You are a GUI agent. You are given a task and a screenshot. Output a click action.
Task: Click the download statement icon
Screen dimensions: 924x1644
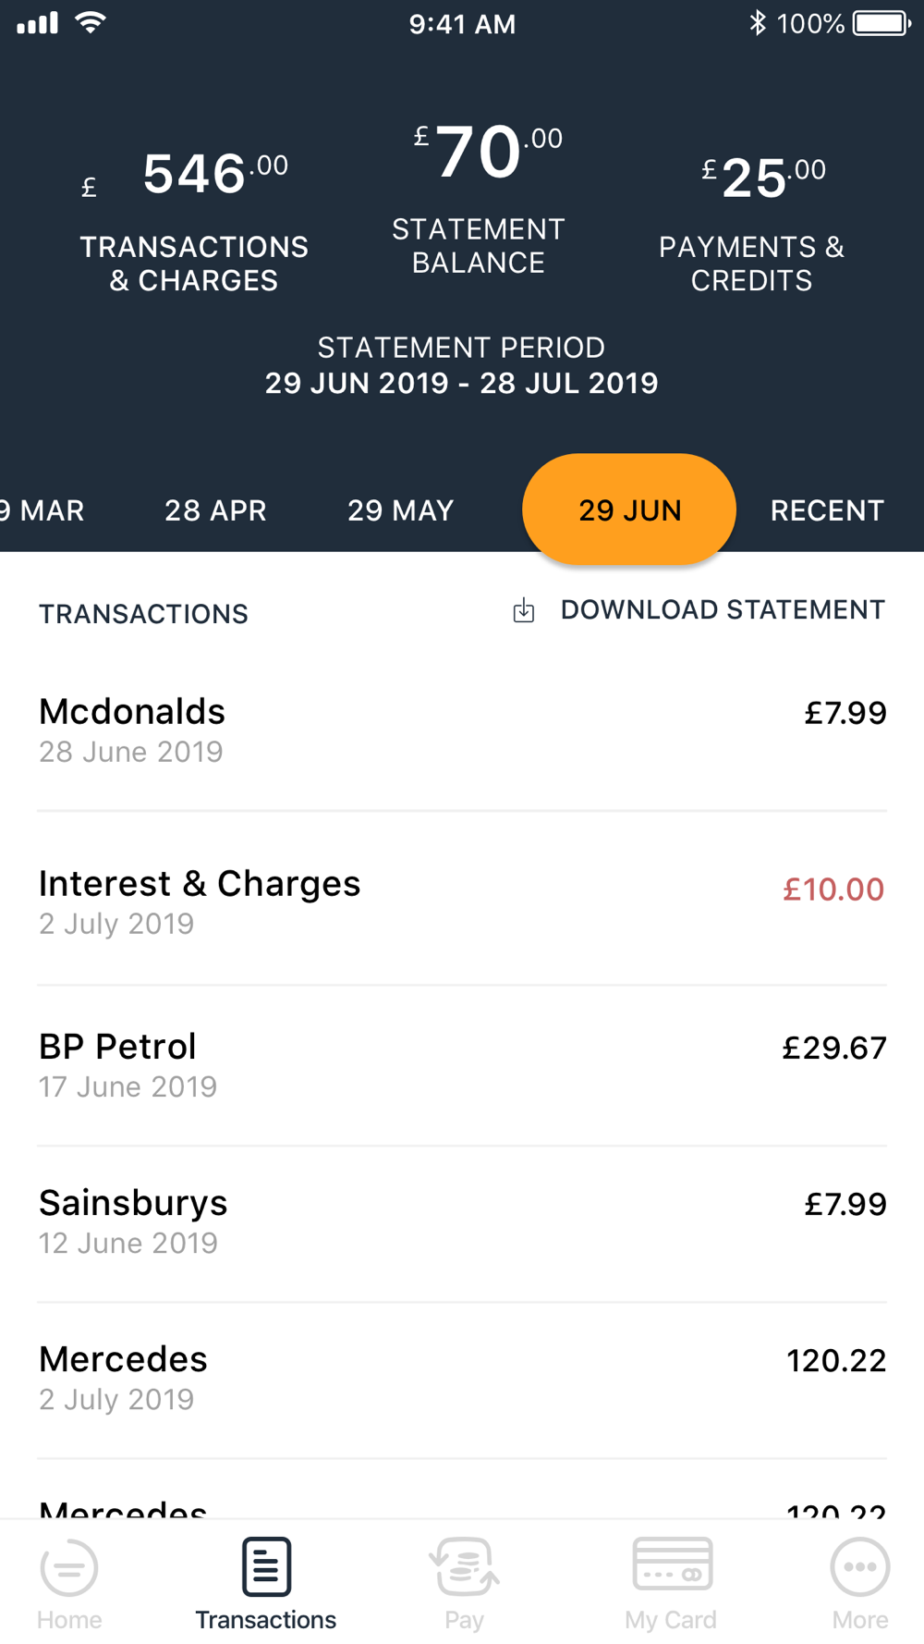(524, 610)
